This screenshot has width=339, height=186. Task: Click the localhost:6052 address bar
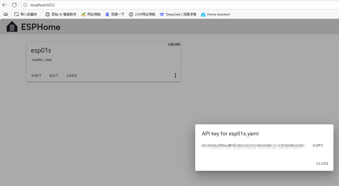coord(180,5)
